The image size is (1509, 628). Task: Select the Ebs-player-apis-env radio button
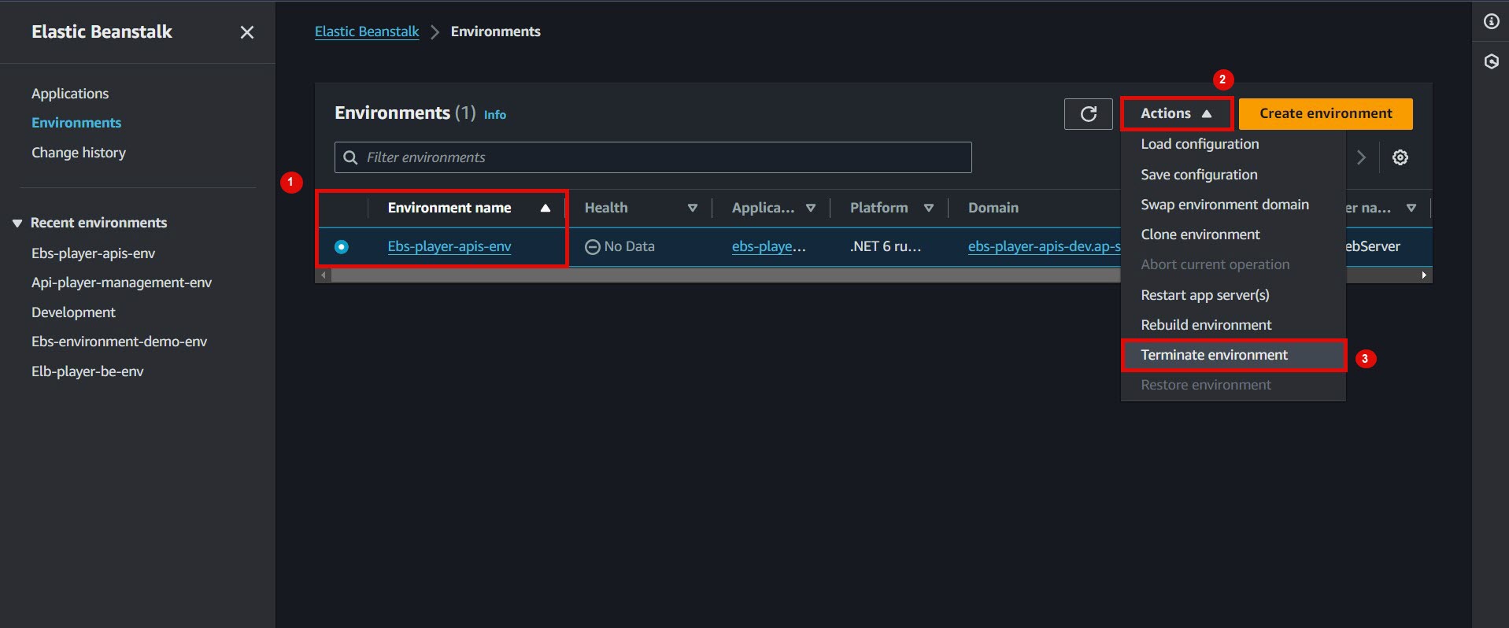(342, 247)
